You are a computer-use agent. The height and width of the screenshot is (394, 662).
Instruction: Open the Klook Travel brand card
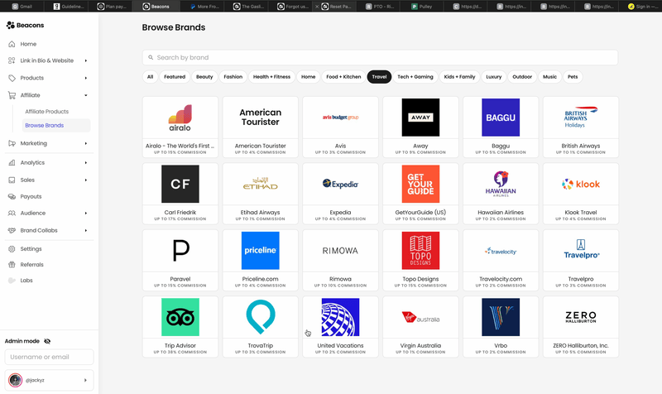581,194
